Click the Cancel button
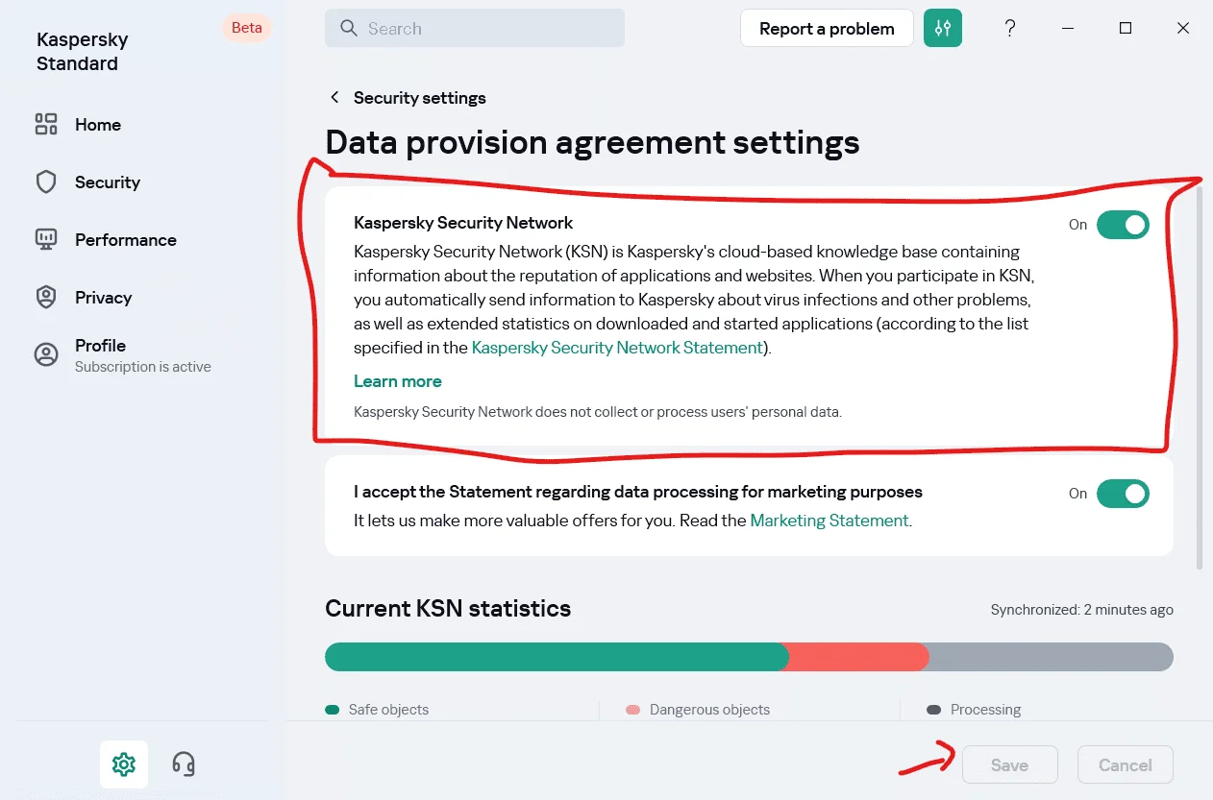This screenshot has width=1213, height=800. (1126, 765)
